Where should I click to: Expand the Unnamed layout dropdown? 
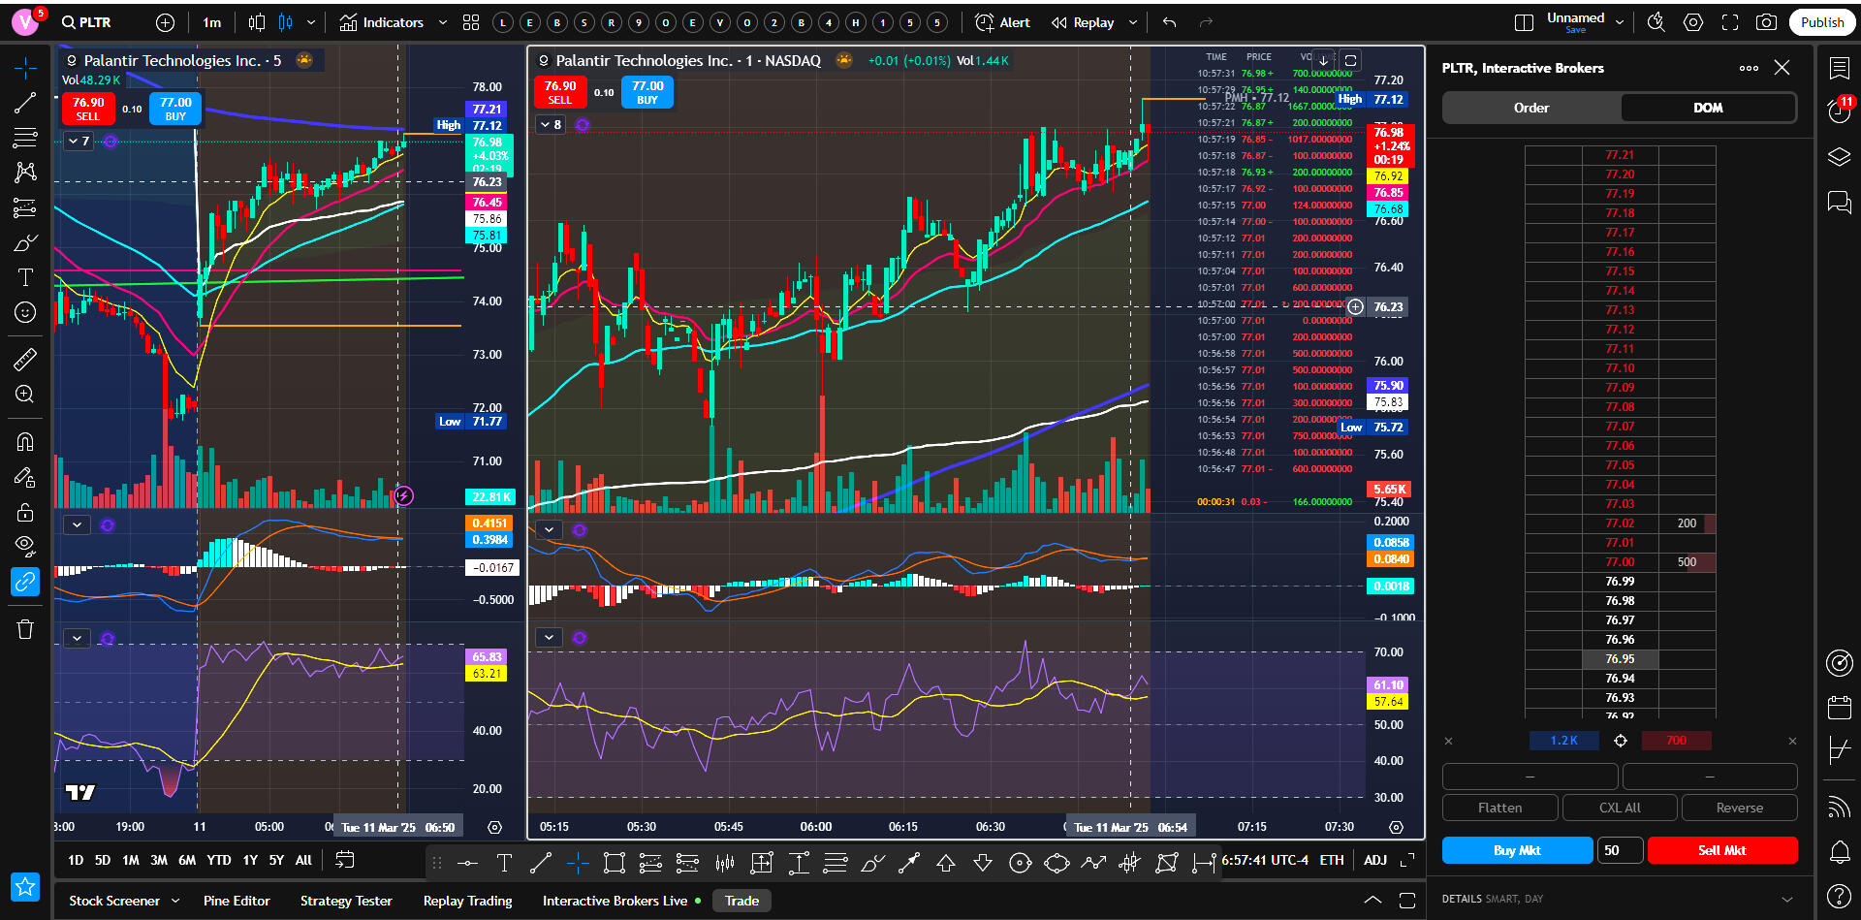(x=1620, y=22)
